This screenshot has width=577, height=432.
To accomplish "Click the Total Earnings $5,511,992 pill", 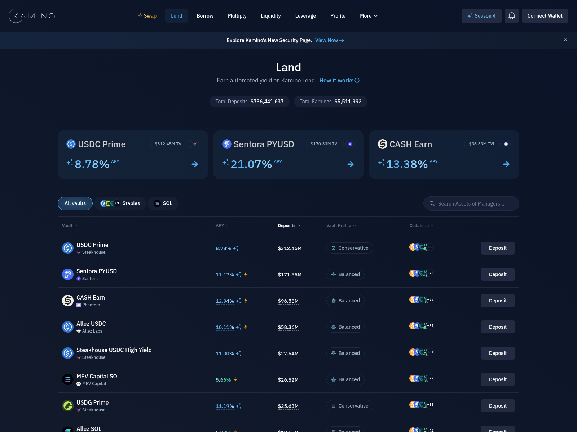I will click(330, 102).
